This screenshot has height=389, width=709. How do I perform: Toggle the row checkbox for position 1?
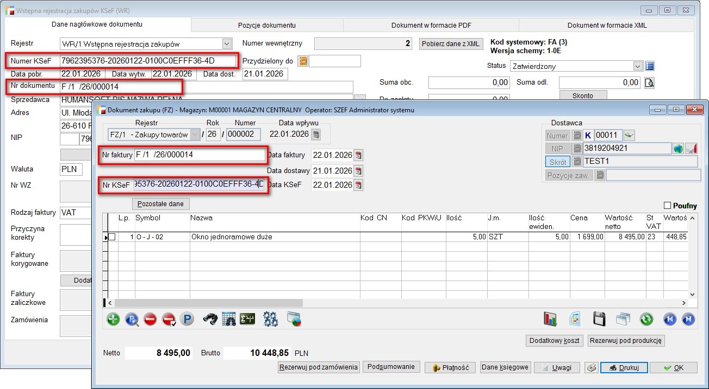tap(112, 237)
